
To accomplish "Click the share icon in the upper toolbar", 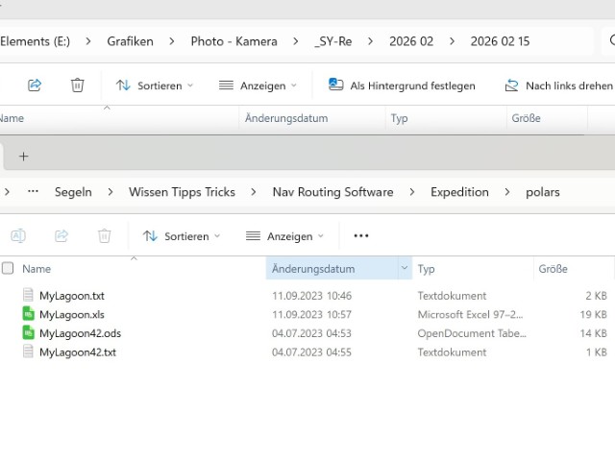I will tap(35, 85).
